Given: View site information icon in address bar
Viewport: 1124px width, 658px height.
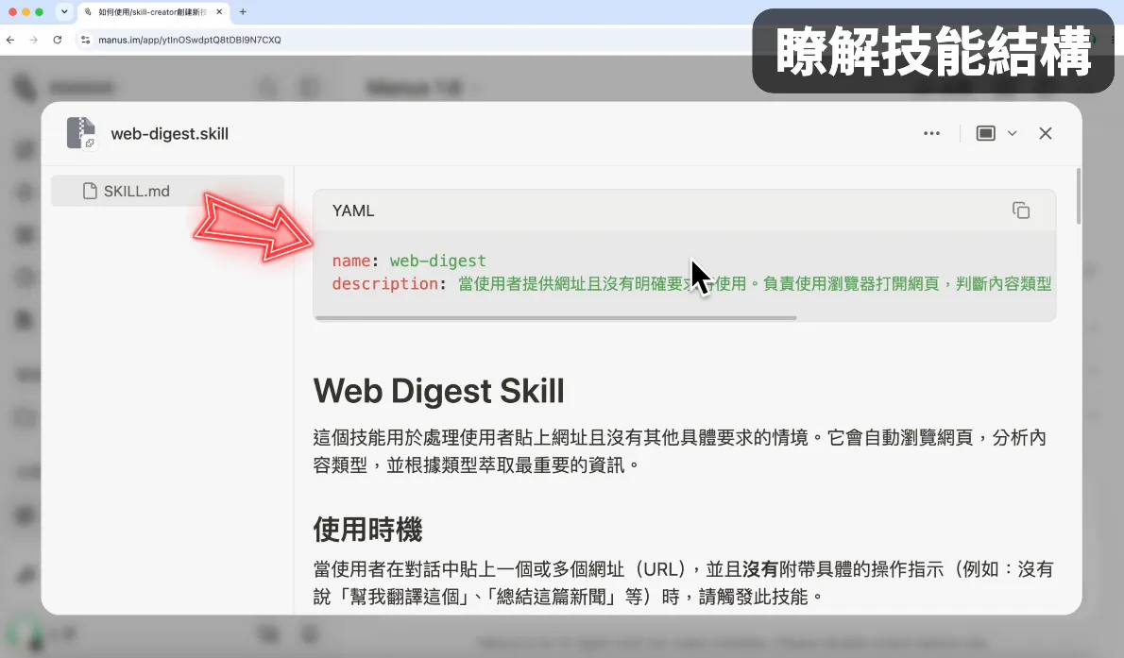Looking at the screenshot, I should click(x=85, y=41).
